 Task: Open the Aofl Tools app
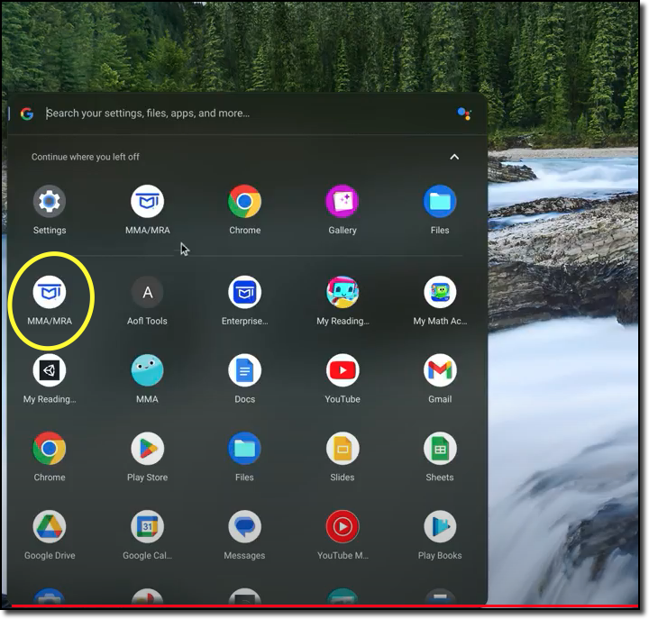(x=147, y=293)
